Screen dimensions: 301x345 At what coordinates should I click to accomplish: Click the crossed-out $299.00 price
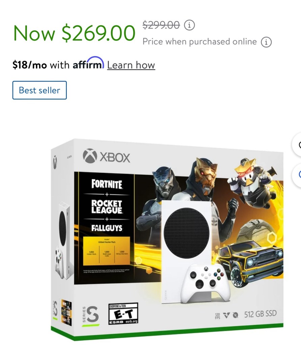161,25
